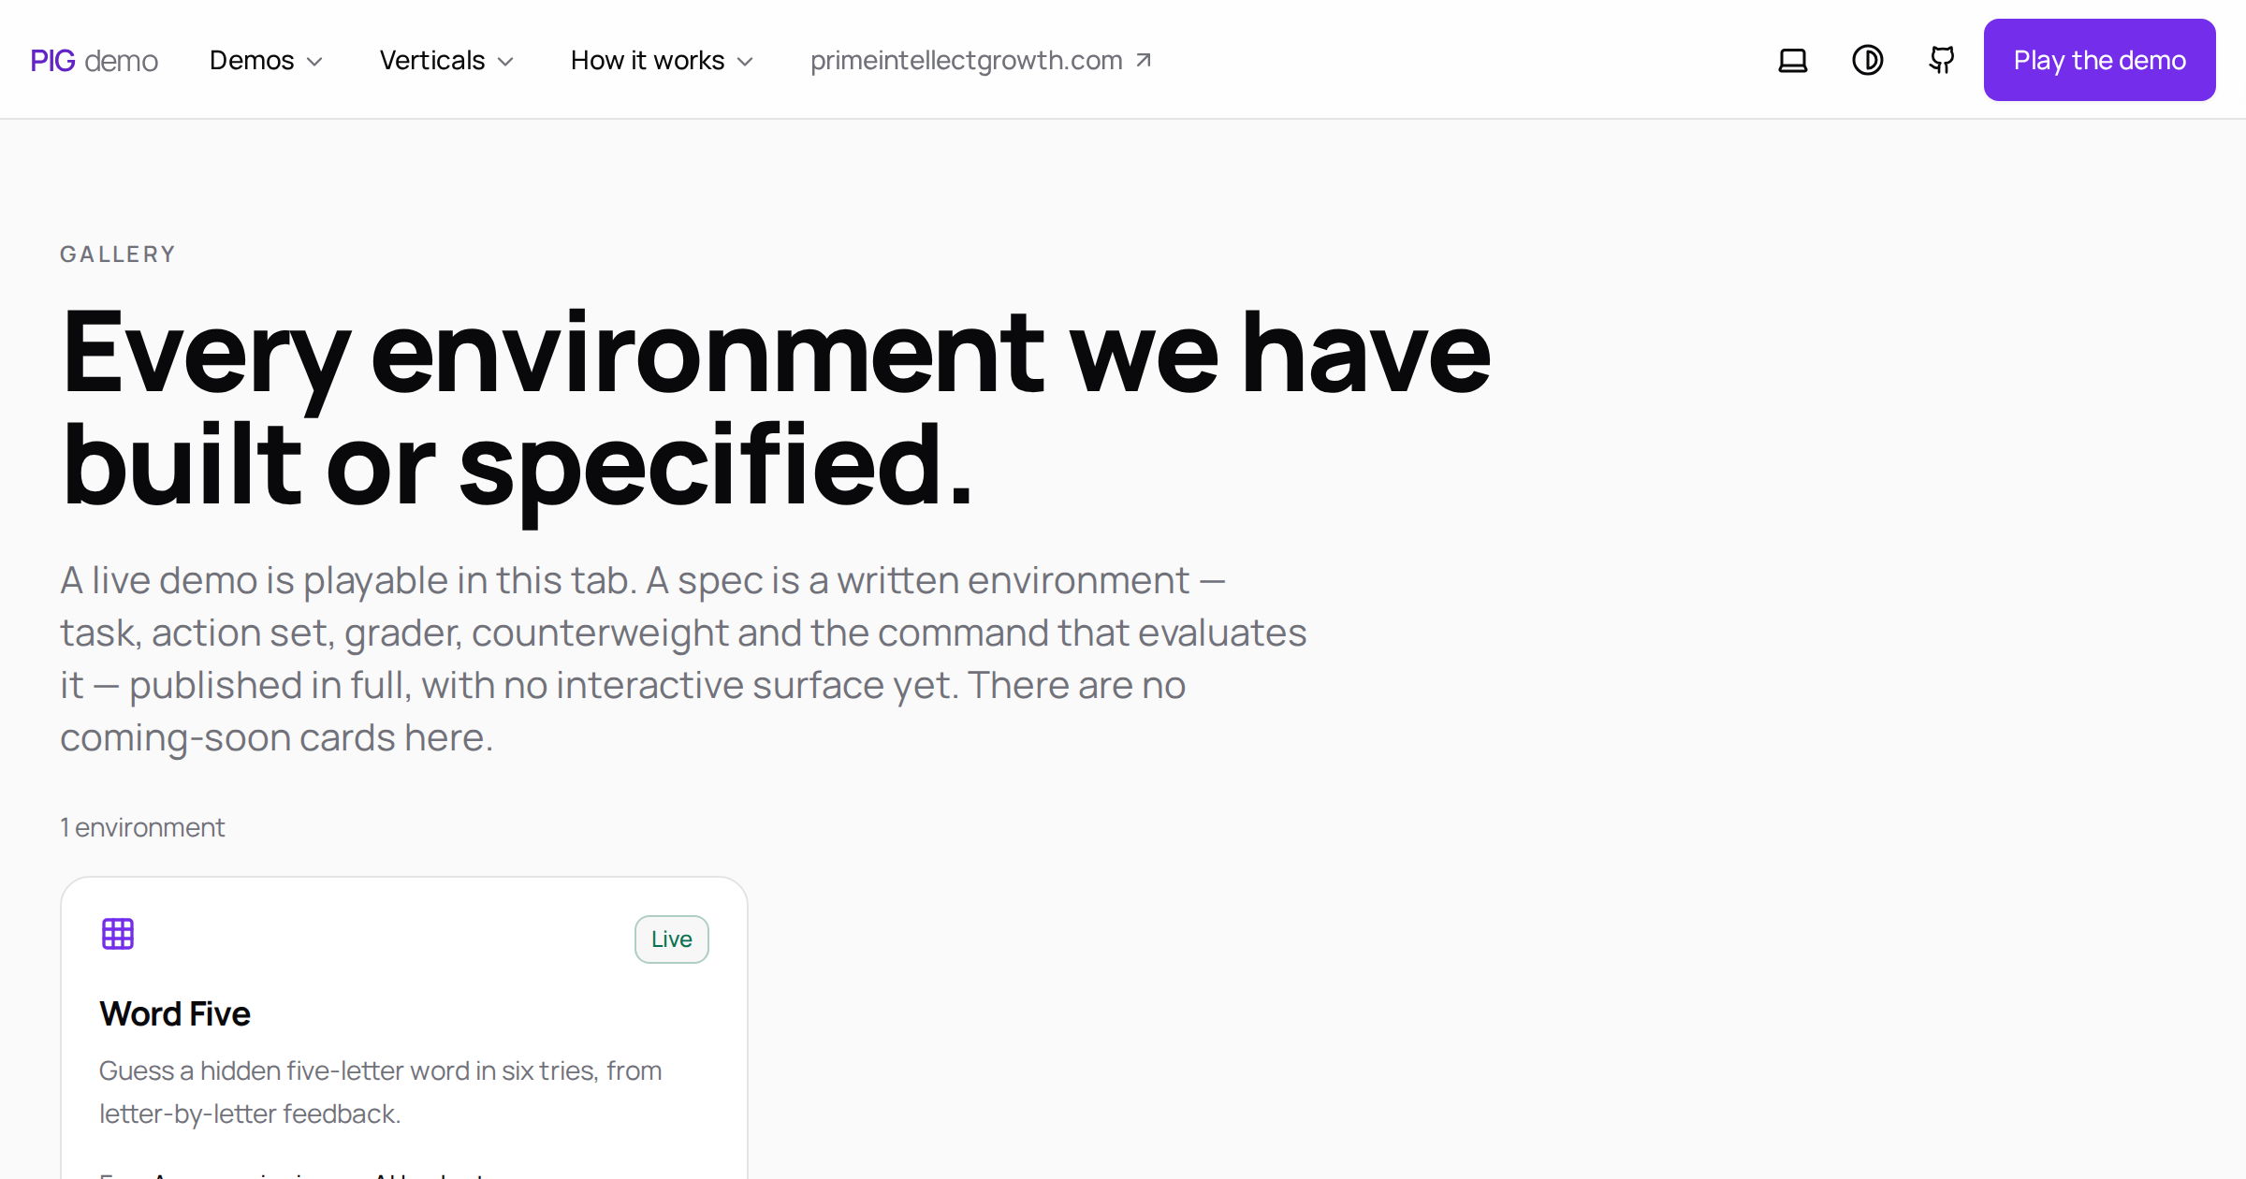
Task: Expand the How it works chevron
Action: (x=745, y=62)
